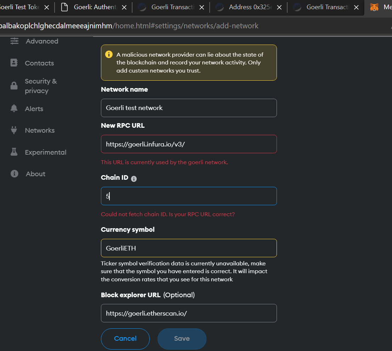Open Advanced settings sliders icon
The height and width of the screenshot is (351, 392).
pyautogui.click(x=14, y=41)
